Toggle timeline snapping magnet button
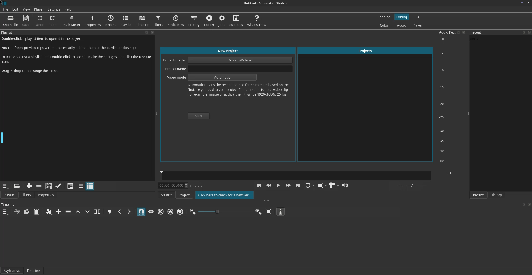Viewport: 532px width, 275px height. [x=141, y=212]
